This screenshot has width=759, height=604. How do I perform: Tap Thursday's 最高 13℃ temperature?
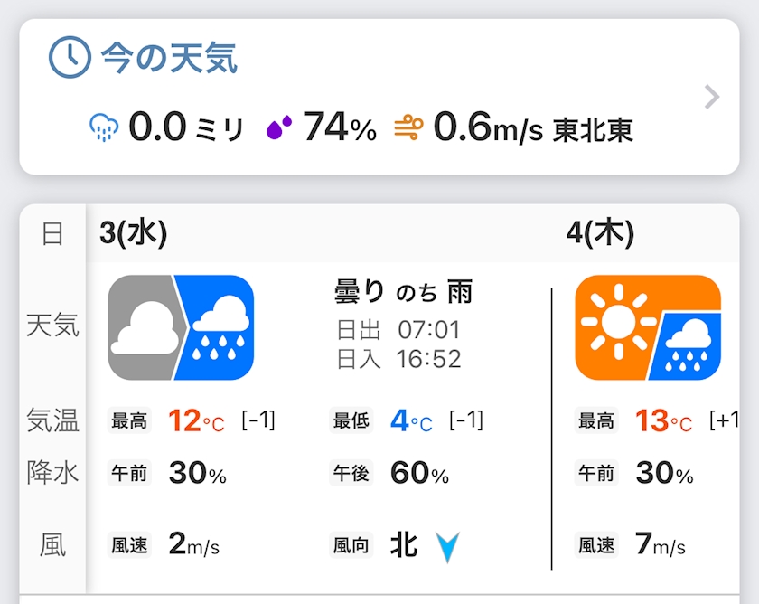(x=662, y=420)
